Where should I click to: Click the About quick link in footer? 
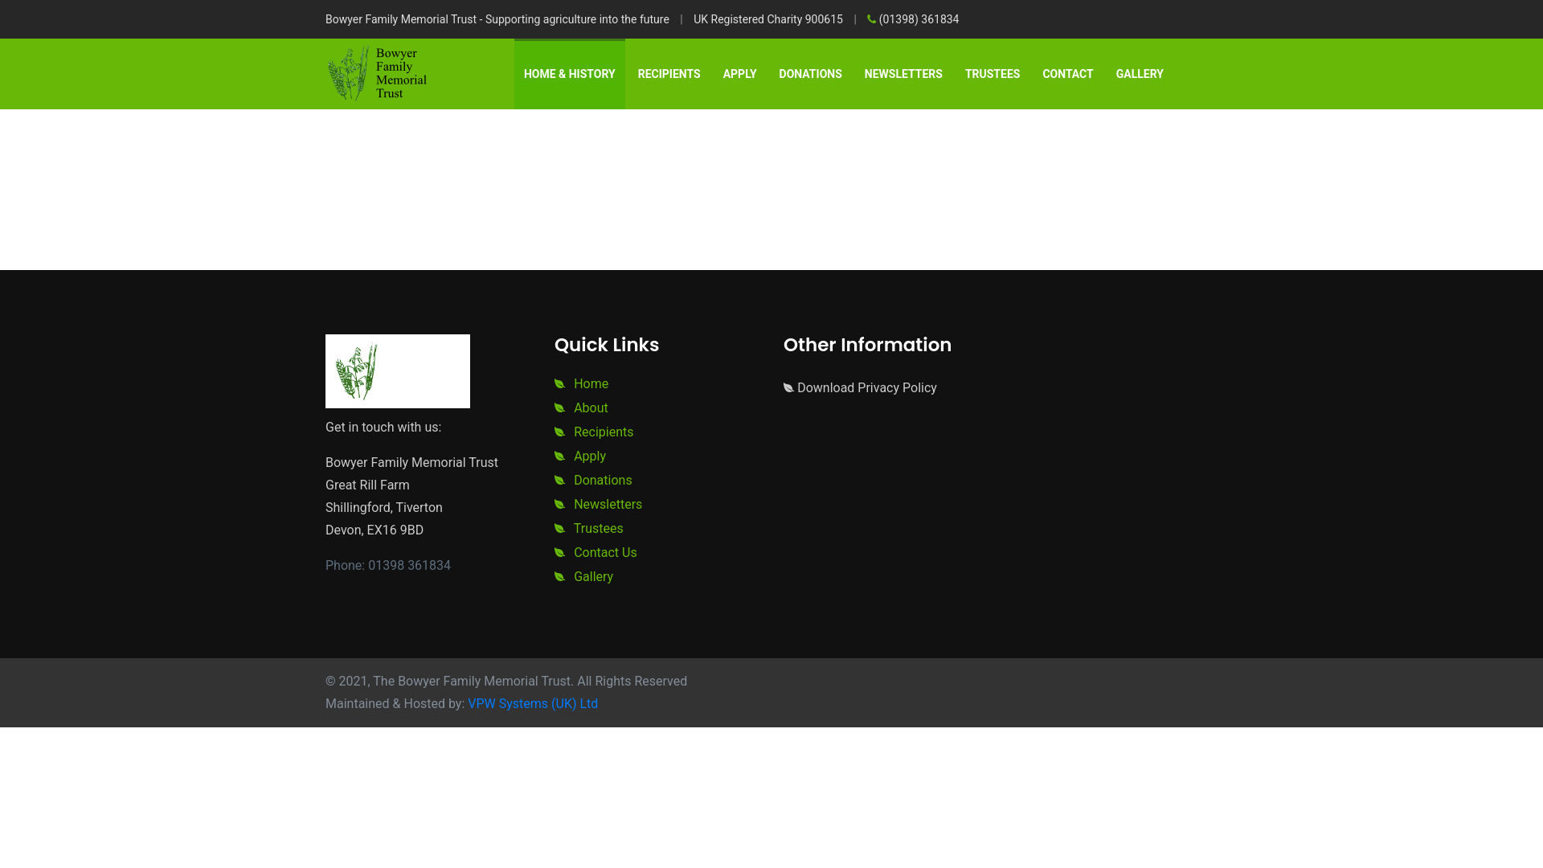tap(591, 408)
